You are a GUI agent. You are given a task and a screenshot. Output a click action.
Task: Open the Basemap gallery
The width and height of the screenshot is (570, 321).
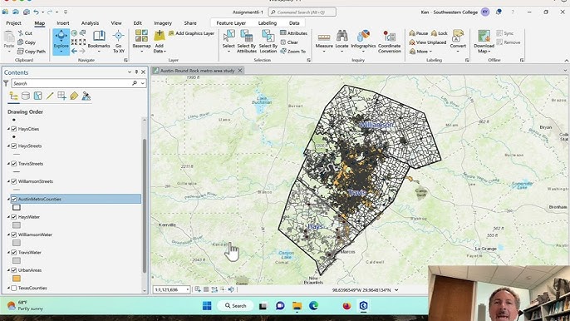click(141, 41)
